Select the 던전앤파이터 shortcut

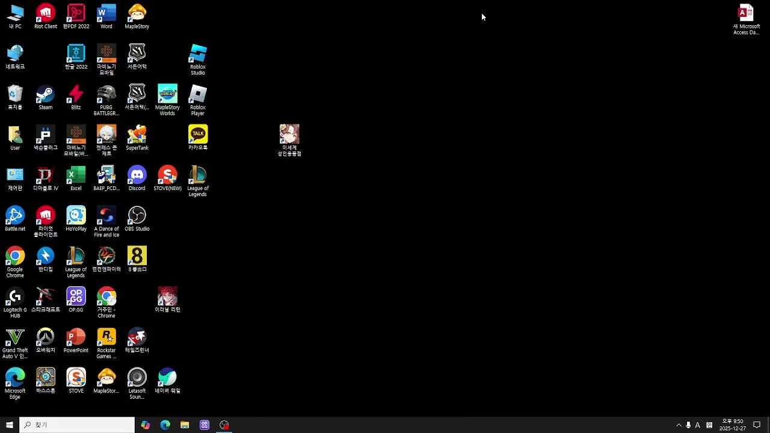pyautogui.click(x=106, y=259)
